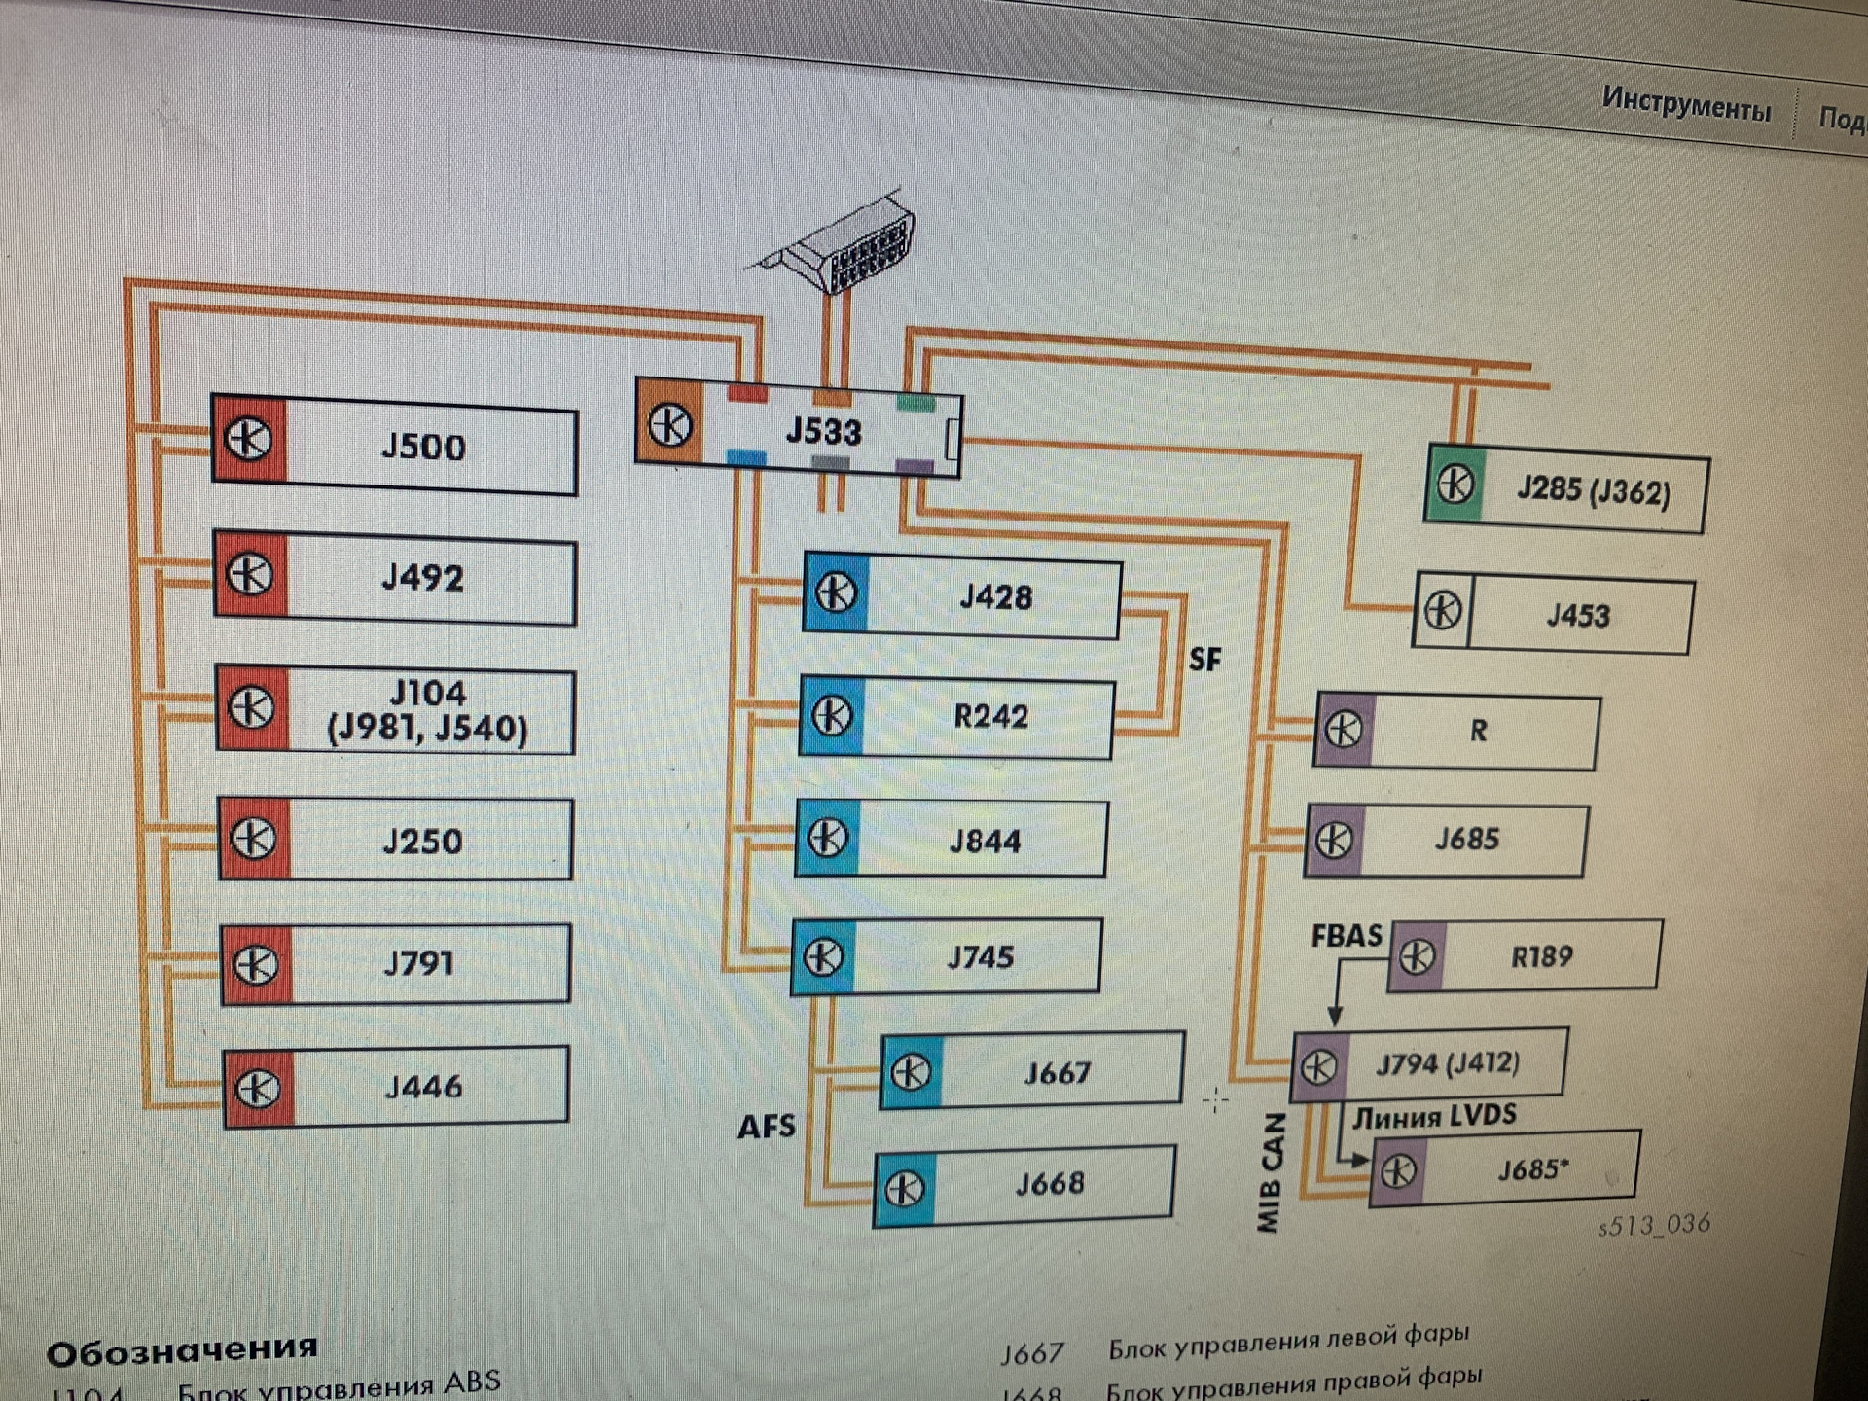
Task: Click legend entry Блок управления ABS
Action: coord(340,1385)
